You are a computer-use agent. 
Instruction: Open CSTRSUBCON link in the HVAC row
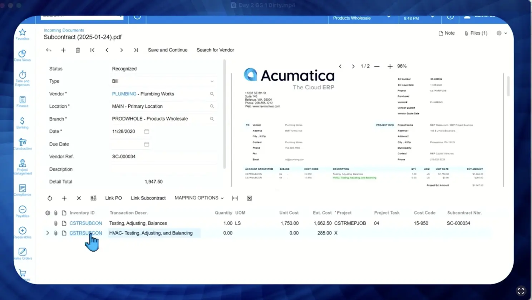(86, 233)
